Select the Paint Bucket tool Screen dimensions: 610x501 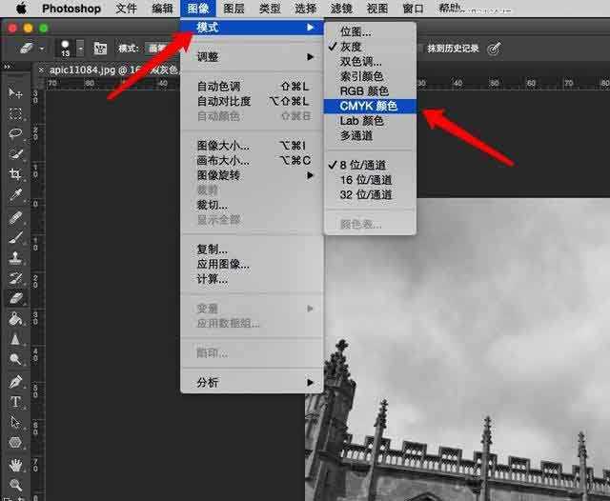tap(15, 318)
